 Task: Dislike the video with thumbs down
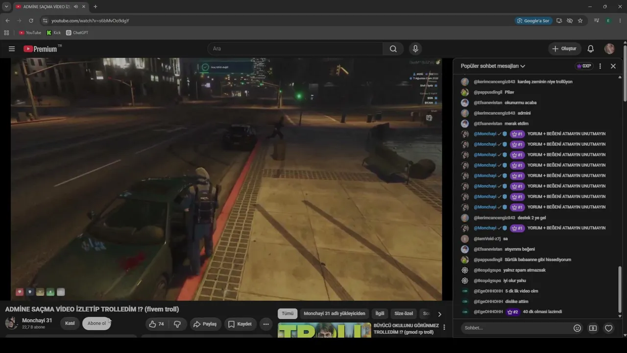(177, 324)
